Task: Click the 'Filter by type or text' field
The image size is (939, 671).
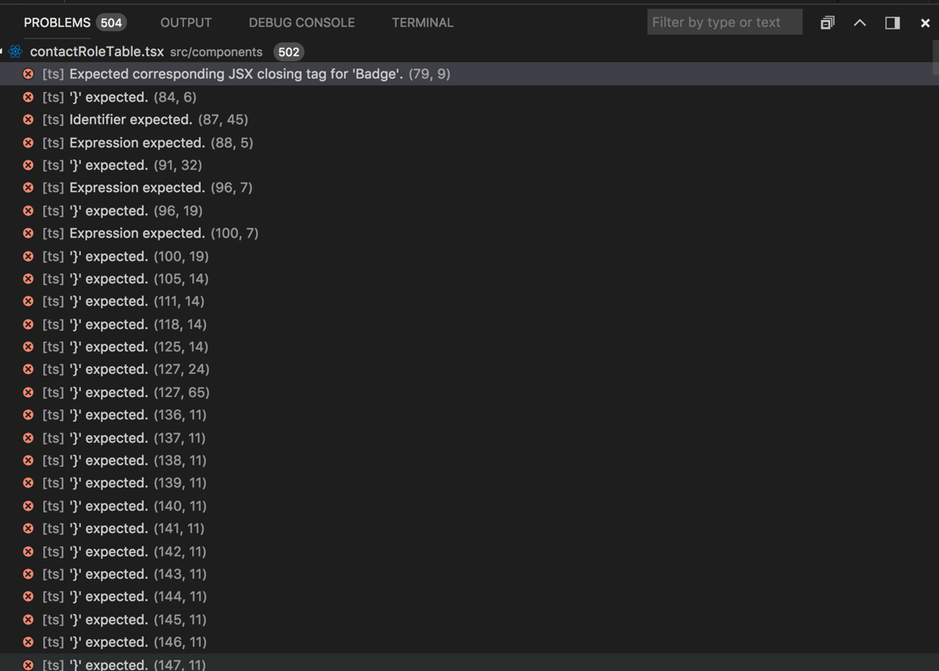Action: pyautogui.click(x=724, y=22)
